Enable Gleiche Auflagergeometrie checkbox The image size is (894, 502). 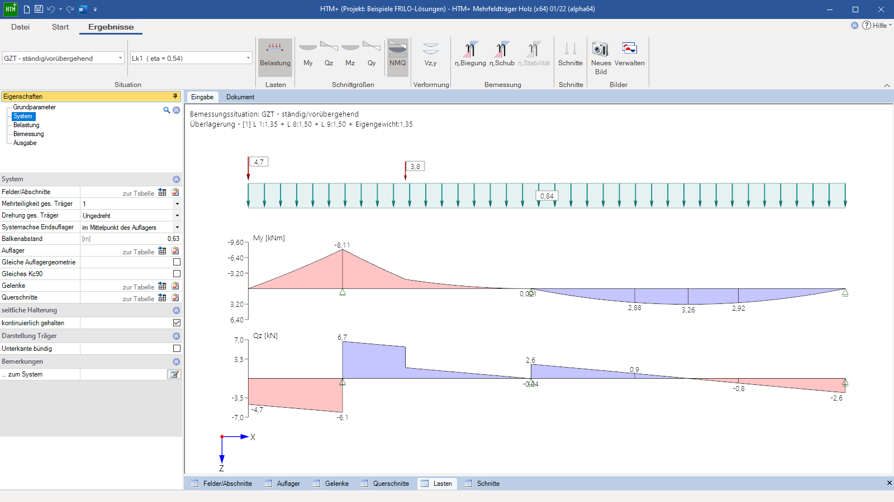[x=177, y=262]
